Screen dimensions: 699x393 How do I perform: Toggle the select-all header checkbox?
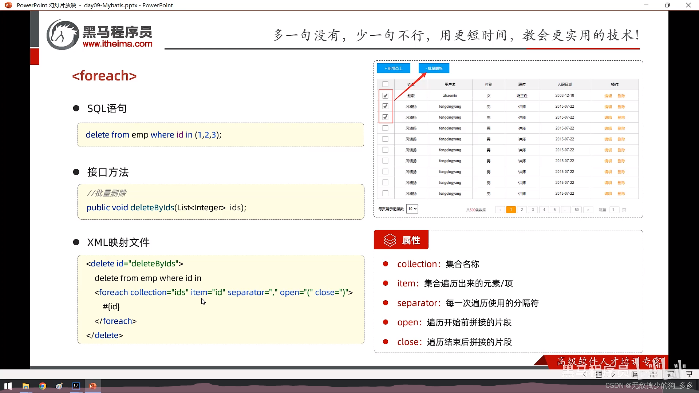tap(385, 84)
